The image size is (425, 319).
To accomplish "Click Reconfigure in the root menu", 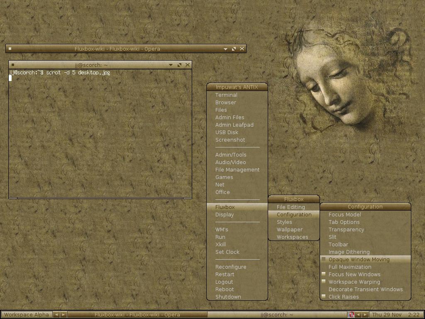I will pos(237,267).
